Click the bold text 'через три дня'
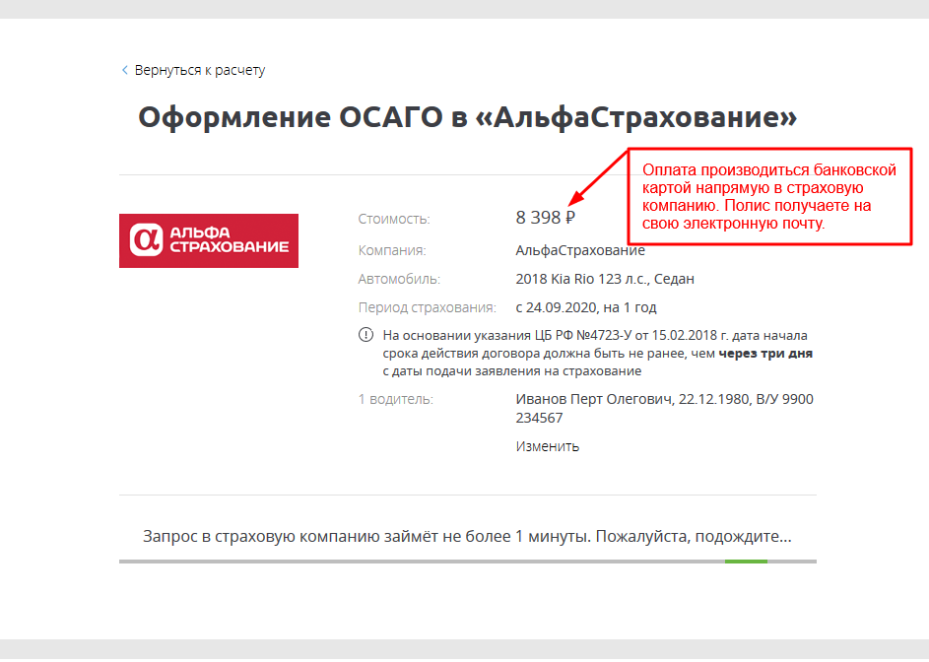 pos(765,354)
